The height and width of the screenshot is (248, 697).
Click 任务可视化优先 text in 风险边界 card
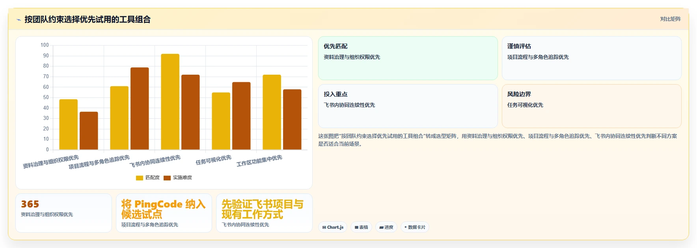[525, 105]
